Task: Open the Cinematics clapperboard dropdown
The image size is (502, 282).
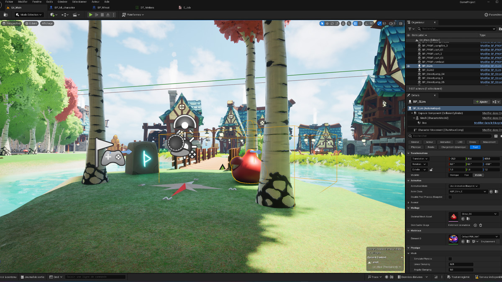Action: 77,15
